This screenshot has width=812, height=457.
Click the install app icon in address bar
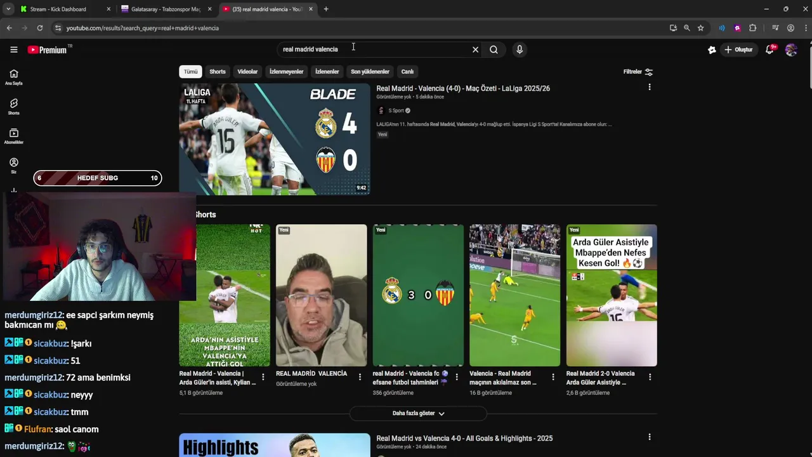click(673, 28)
